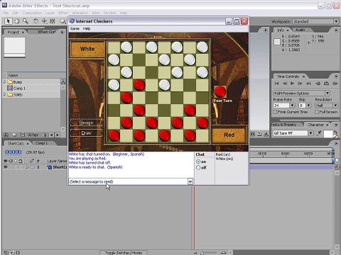Click the Video eye column header in timeline
The height and width of the screenshot is (255, 341).
pyautogui.click(x=6, y=161)
